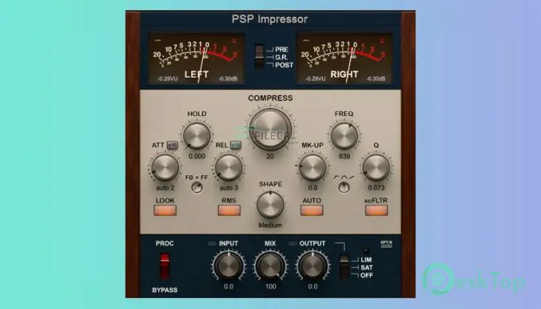The image size is (541, 309).
Task: Click the SHAPE value Medium
Action: tap(270, 226)
